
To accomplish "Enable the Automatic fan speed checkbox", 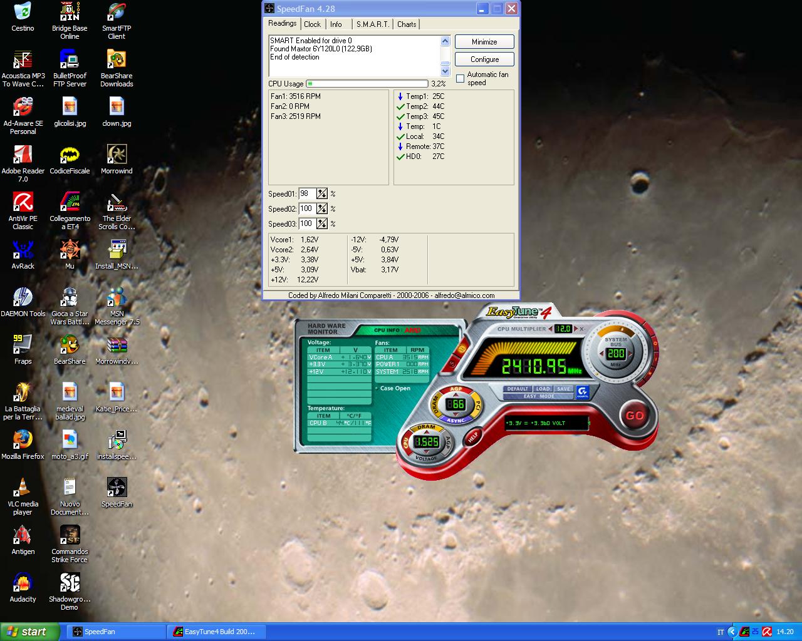I will tap(461, 79).
